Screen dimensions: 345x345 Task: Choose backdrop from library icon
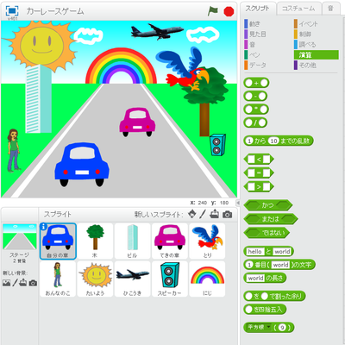pyautogui.click(x=6, y=283)
